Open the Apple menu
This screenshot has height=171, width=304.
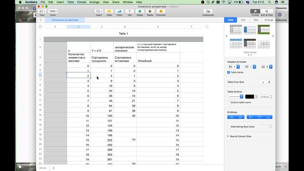[20, 2]
